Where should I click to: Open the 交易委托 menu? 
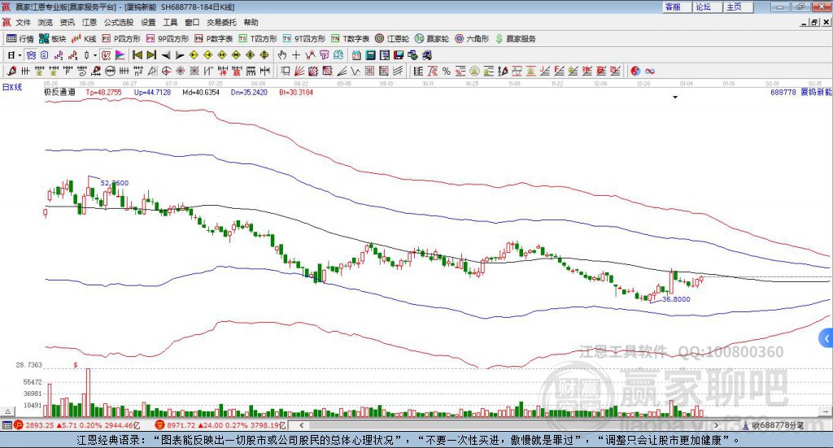pos(221,22)
